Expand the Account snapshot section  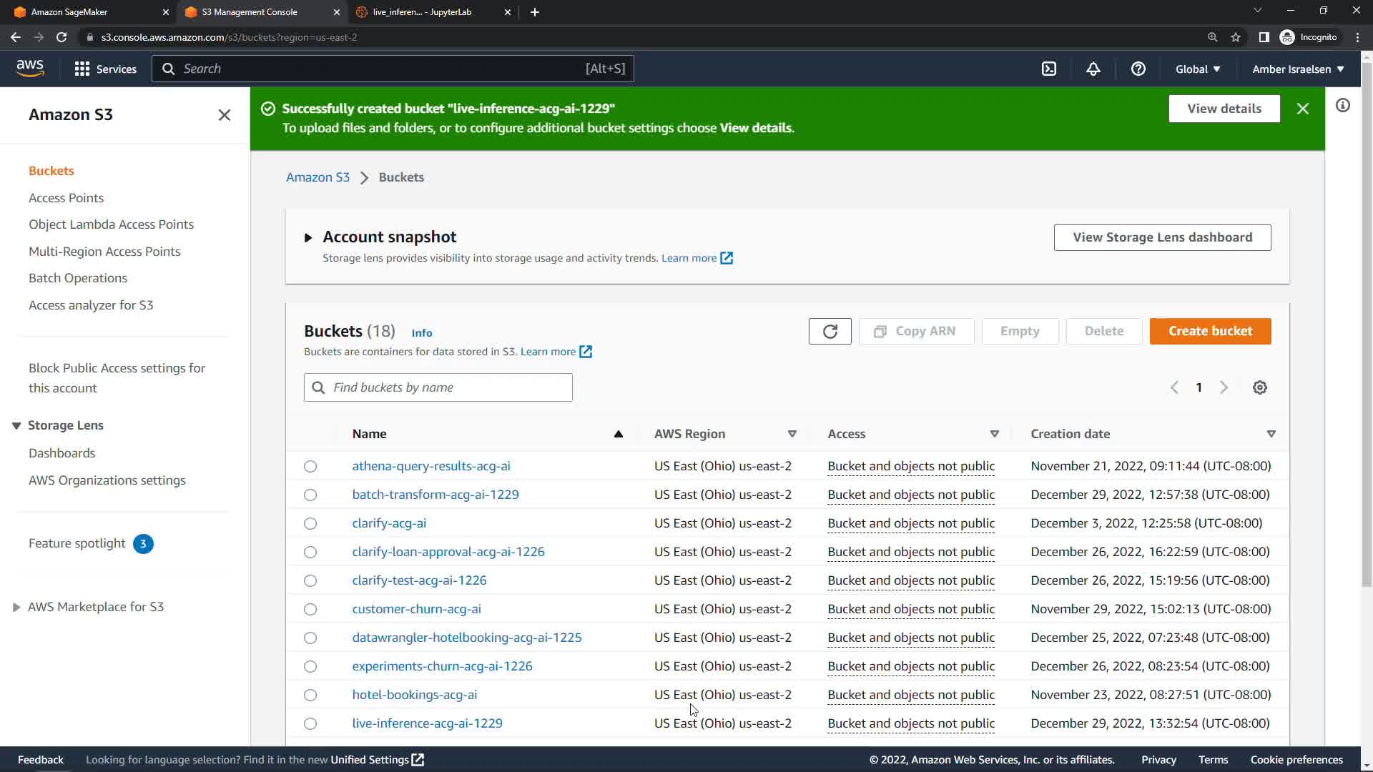tap(308, 237)
